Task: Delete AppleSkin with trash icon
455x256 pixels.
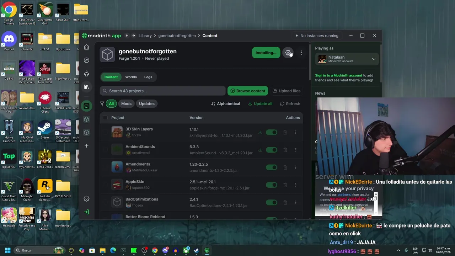Action: tap(285, 185)
